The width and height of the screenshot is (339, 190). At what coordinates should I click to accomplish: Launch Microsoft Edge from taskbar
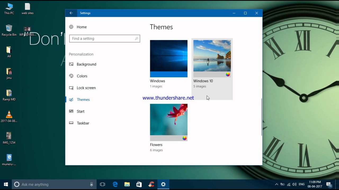[115, 184]
